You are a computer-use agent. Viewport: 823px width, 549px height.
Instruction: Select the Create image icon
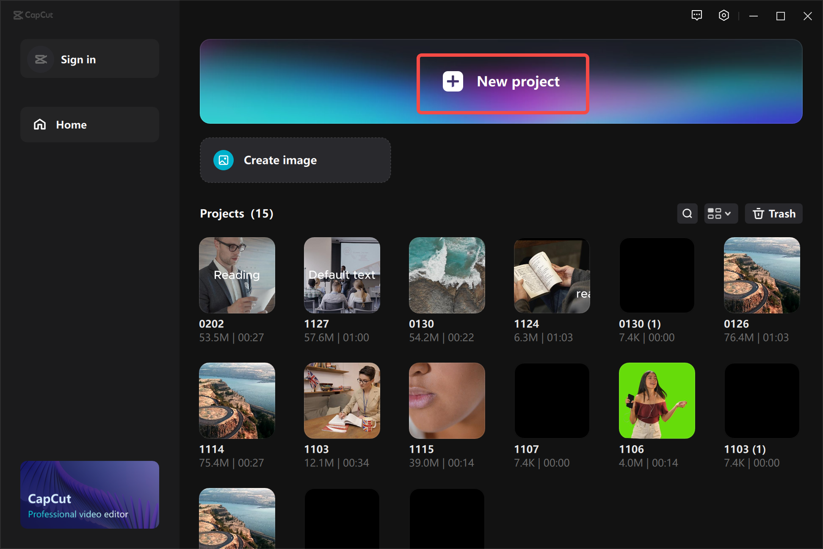click(224, 160)
